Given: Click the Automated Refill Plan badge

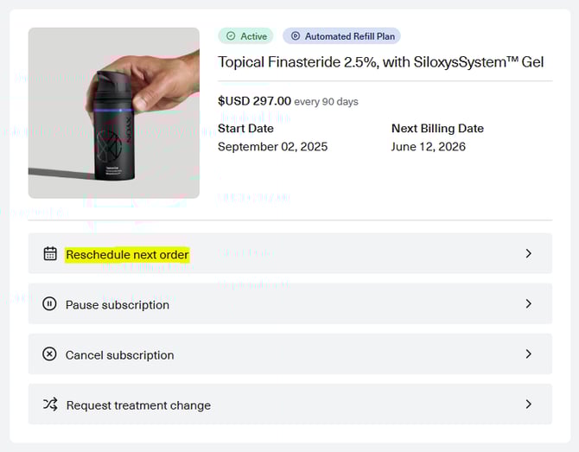Looking at the screenshot, I should 341,36.
